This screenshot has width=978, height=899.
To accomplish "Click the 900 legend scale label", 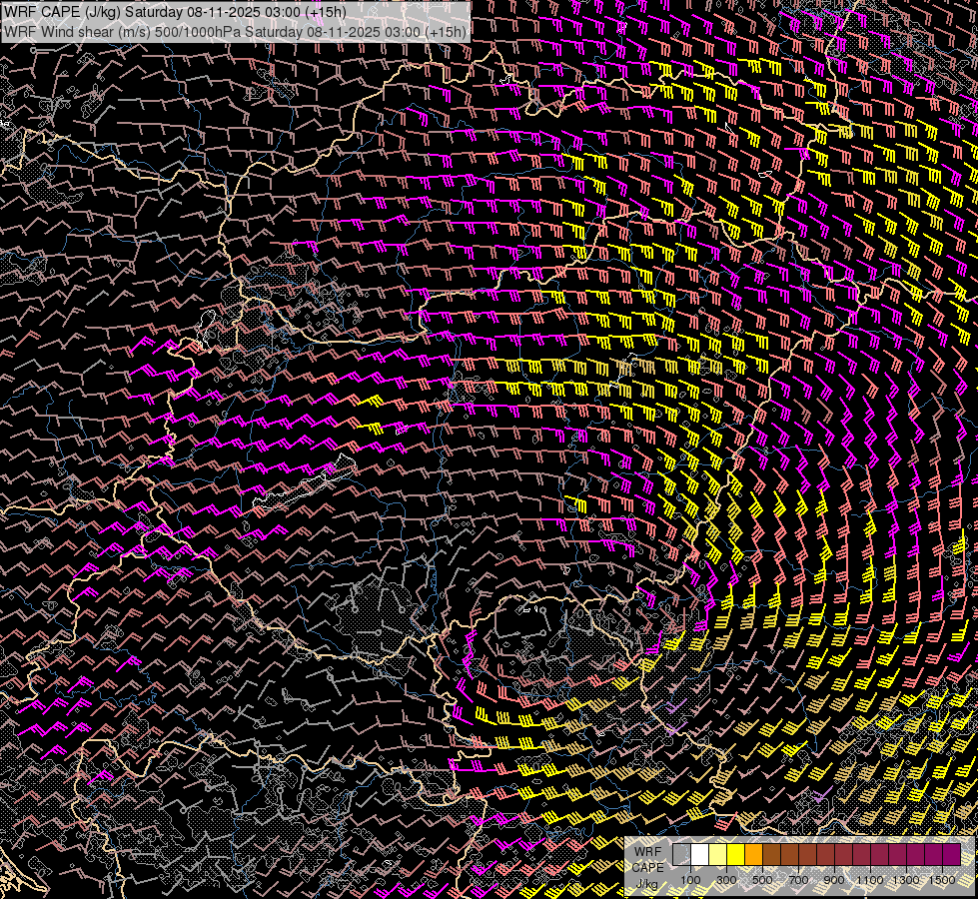I will click(834, 879).
